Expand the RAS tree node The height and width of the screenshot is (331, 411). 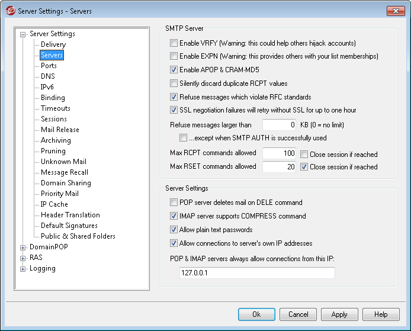tap(23, 258)
